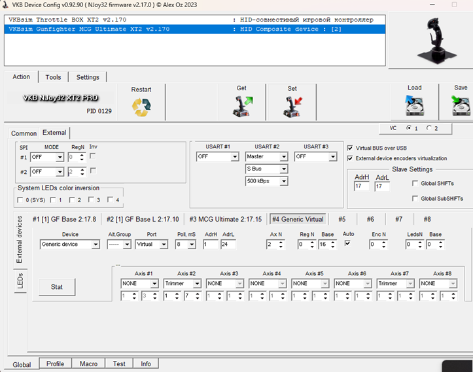Screen dimensions: 473x372
Task: Open #3 MCG Ultimate 2:17.15 tab
Action: (225, 219)
